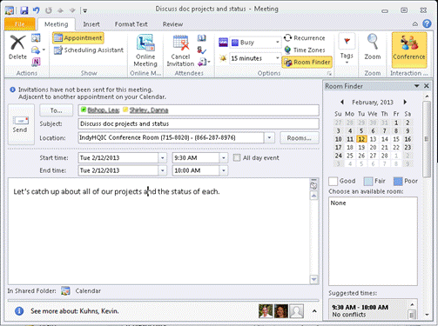Screen dimensions: 438x326
Task: Toggle the Room Finder pane button
Action: tap(307, 62)
